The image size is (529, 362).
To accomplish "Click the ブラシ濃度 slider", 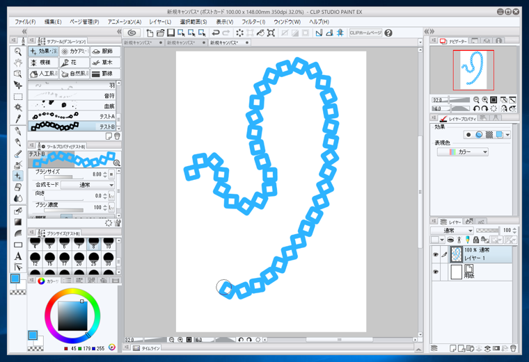I will click(63, 210).
